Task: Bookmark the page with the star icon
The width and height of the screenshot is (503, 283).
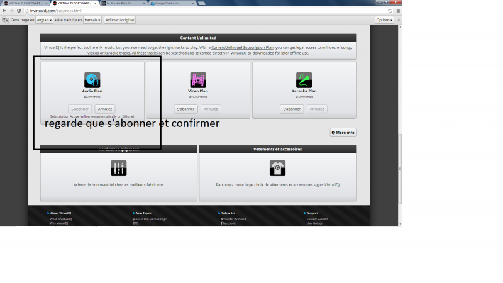Action: point(390,11)
